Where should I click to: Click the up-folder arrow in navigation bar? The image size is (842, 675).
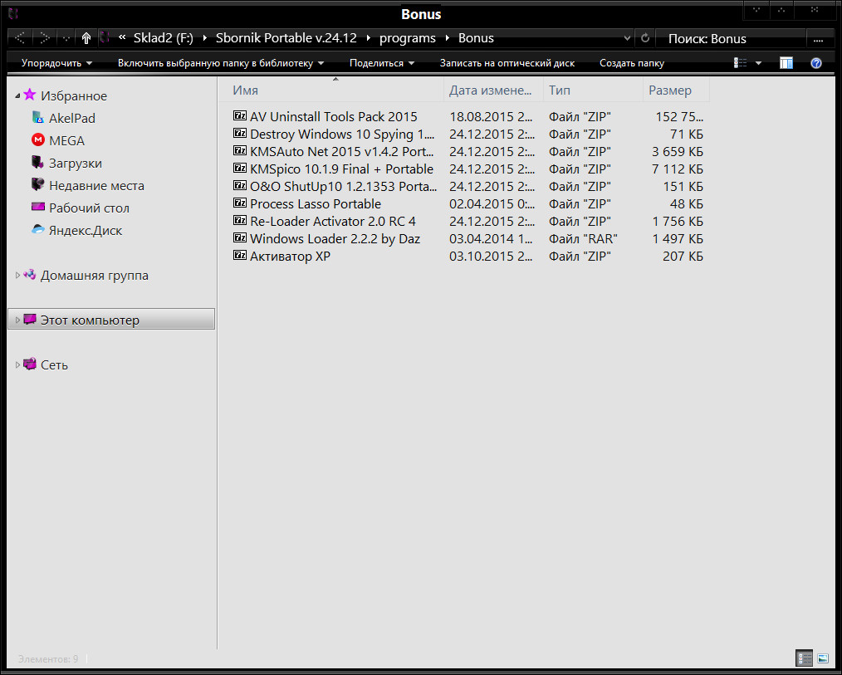pyautogui.click(x=86, y=38)
